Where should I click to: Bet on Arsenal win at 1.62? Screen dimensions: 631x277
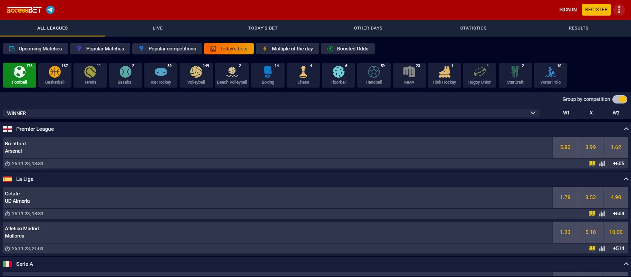(616, 147)
